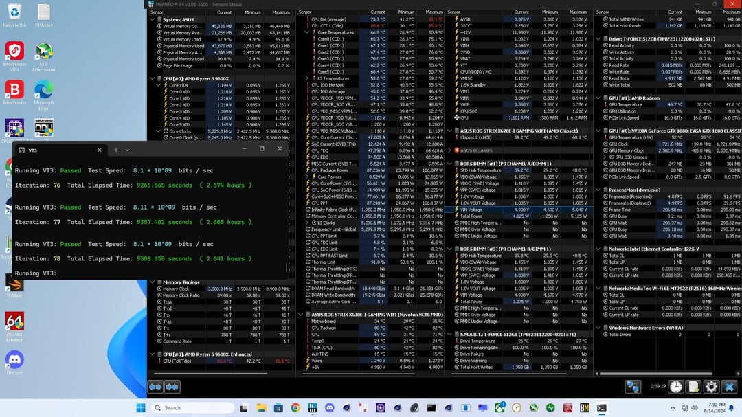Screen dimensions: 742x417
Task: Expand the Core Powers row
Action: (x=306, y=177)
